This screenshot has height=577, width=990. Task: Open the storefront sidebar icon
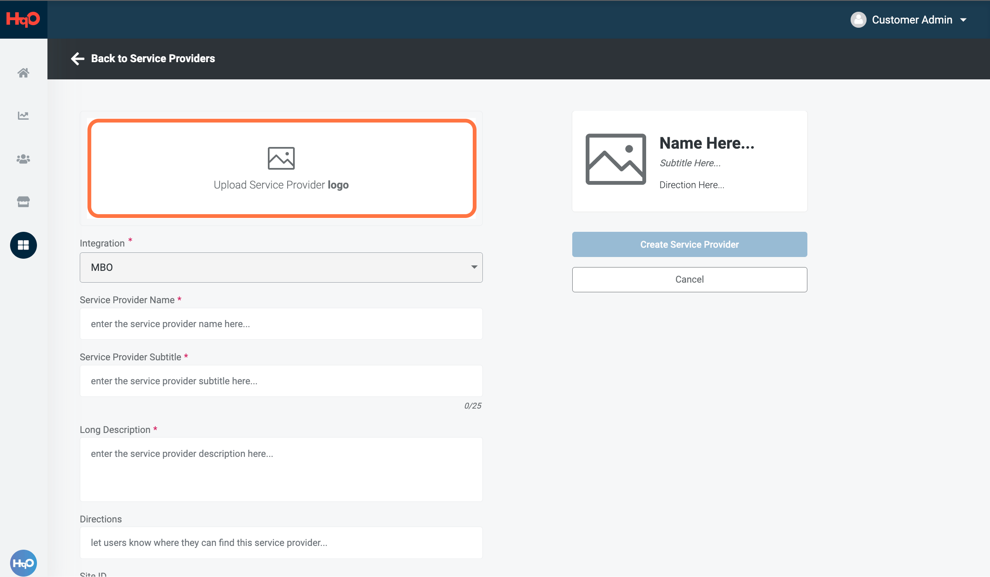point(23,202)
